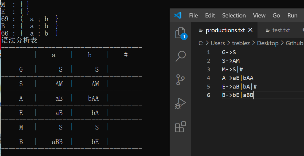Select the productions.txt tab
Screen dimensions: 304x156
click(225, 30)
